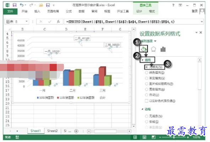Open the Name Box dropdown arrow
The image size is (210, 142).
click(x=27, y=21)
